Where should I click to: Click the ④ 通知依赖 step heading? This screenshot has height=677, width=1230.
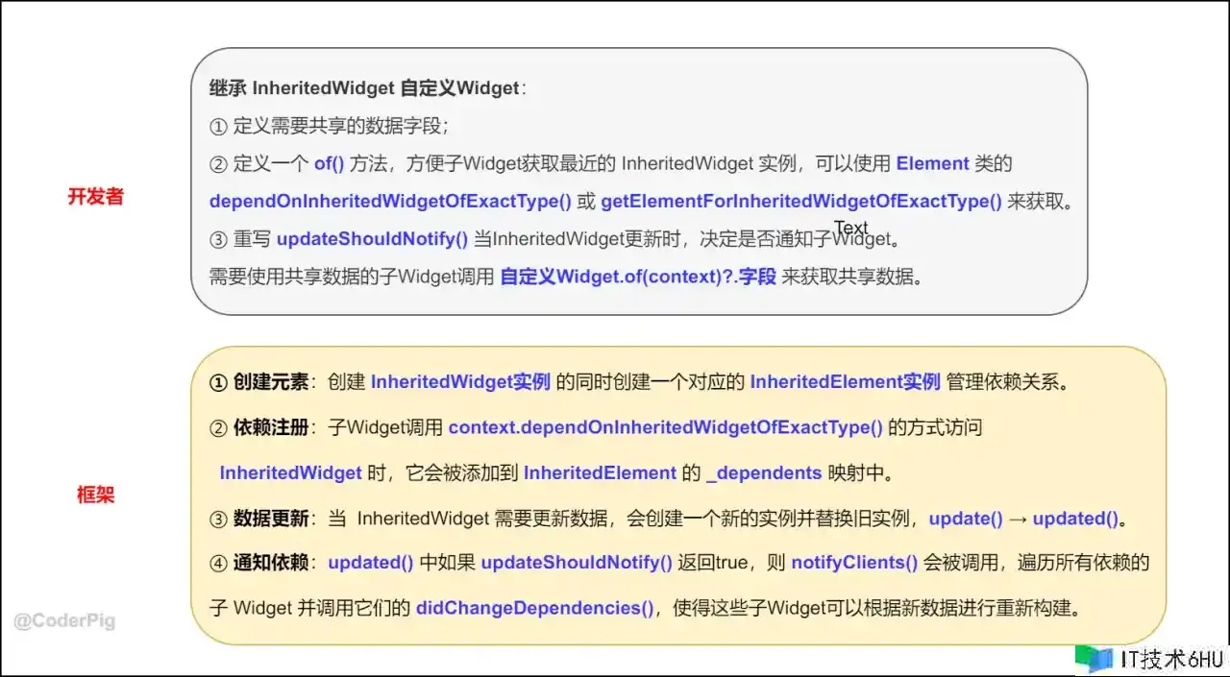[259, 563]
